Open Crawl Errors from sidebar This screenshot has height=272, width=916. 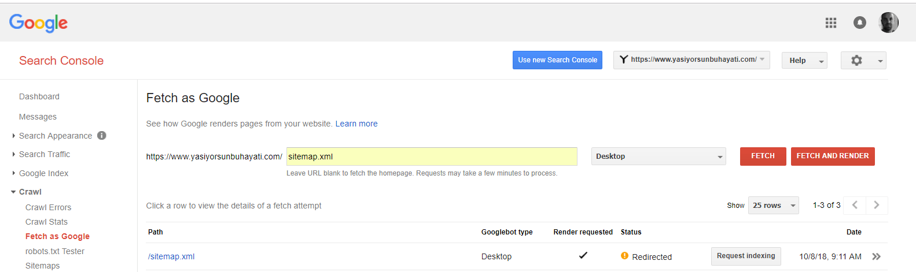pyautogui.click(x=48, y=207)
